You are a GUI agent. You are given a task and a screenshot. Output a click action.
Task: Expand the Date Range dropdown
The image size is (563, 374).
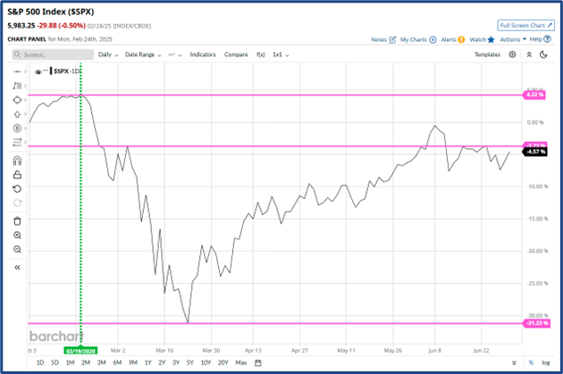click(141, 54)
